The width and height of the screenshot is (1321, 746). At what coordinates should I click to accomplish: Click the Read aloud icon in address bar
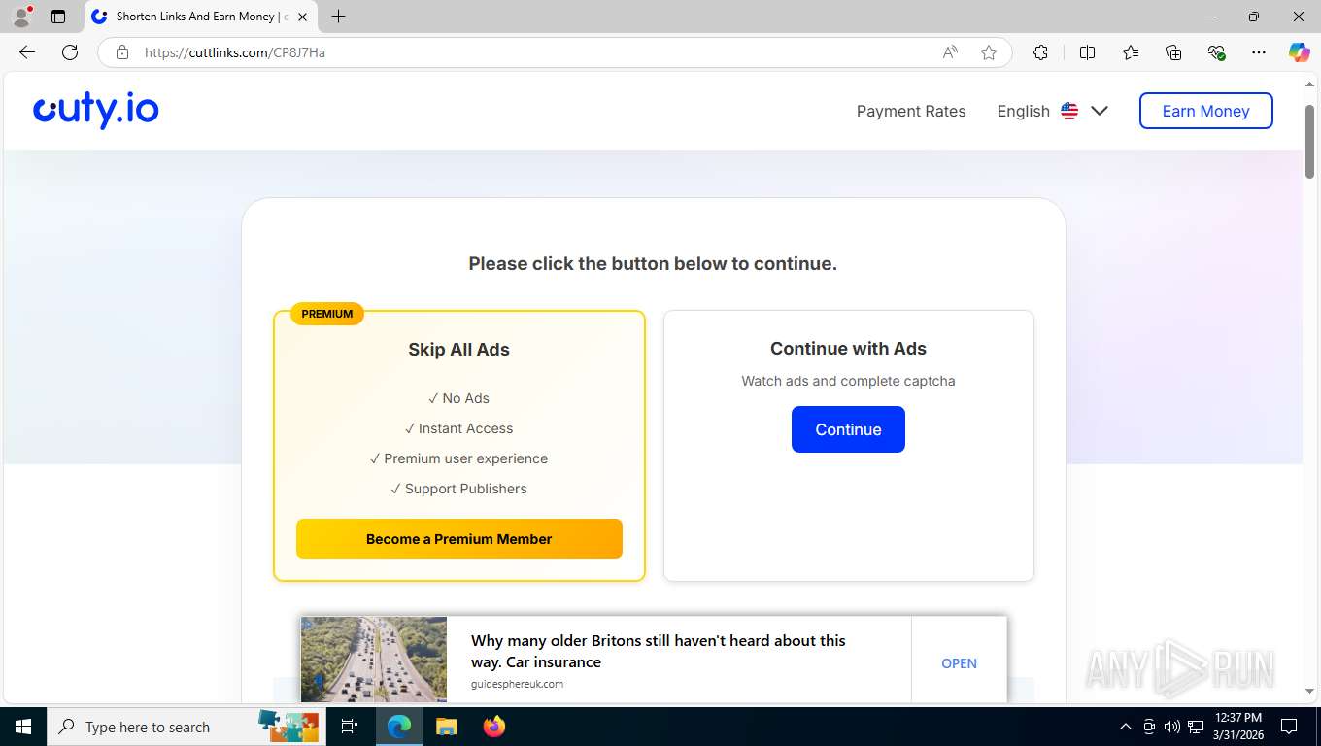pyautogui.click(x=950, y=52)
